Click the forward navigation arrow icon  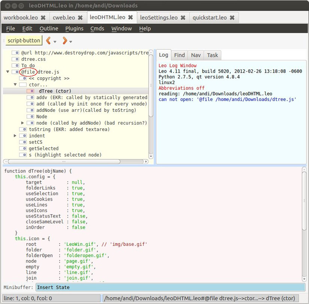[x=64, y=41]
